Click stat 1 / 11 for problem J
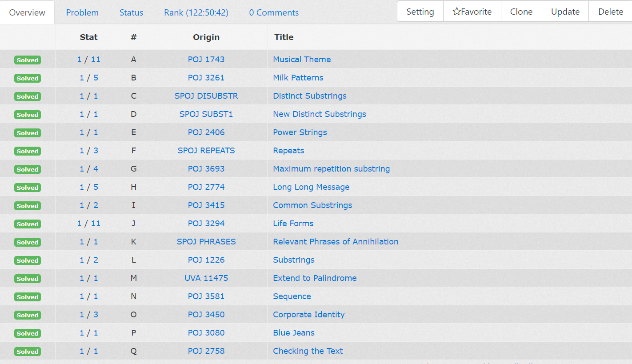The width and height of the screenshot is (632, 364). 89,223
